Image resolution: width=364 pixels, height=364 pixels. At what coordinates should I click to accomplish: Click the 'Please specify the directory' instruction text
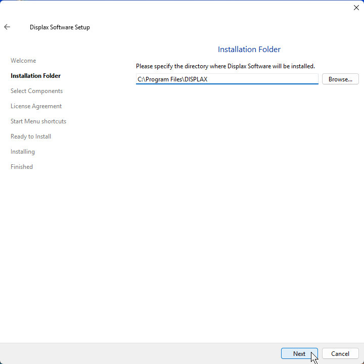225,66
